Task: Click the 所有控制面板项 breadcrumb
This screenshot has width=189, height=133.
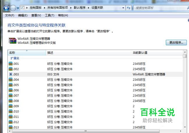Action: click(x=58, y=8)
